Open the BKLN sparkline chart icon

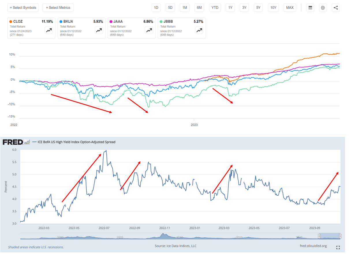(99, 30)
